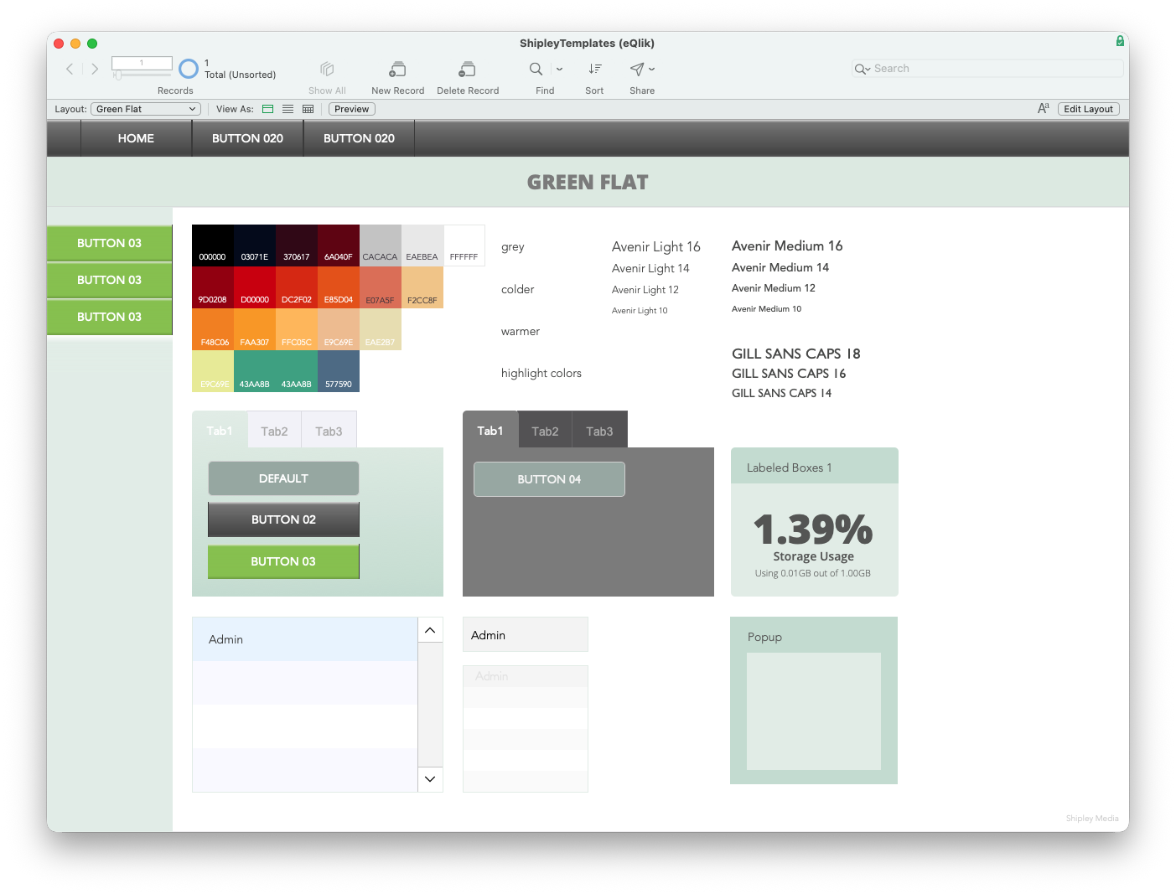Click the New Record toolbar icon
The image size is (1176, 894).
(397, 70)
